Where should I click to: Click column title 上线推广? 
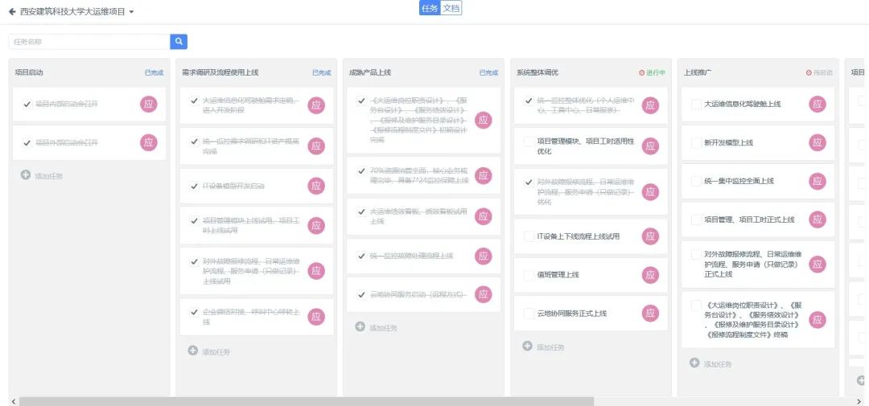click(x=698, y=72)
